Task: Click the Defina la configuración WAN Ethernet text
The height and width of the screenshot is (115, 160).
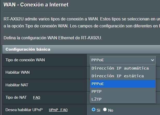Action: (53, 38)
